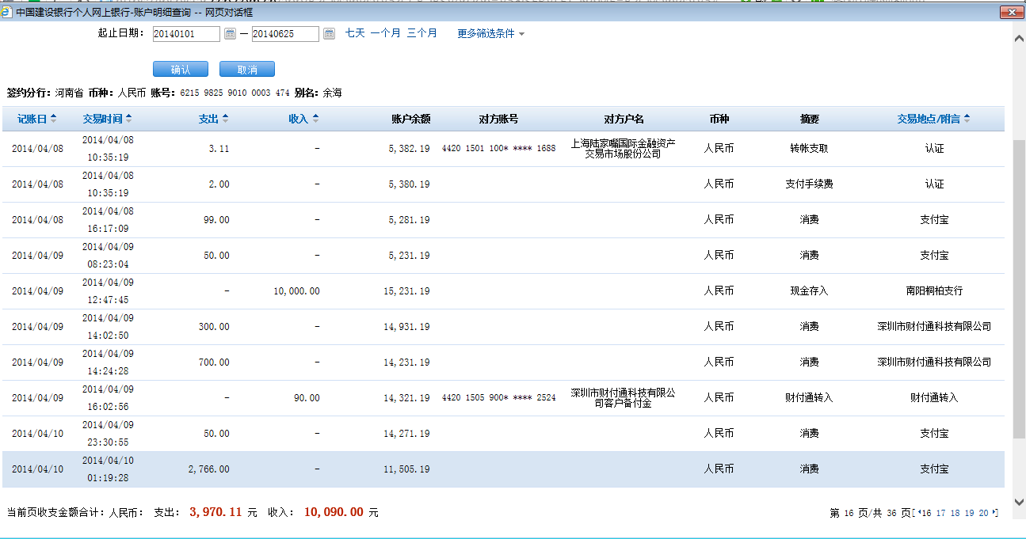Go to page 17
1026x539 pixels.
click(940, 513)
